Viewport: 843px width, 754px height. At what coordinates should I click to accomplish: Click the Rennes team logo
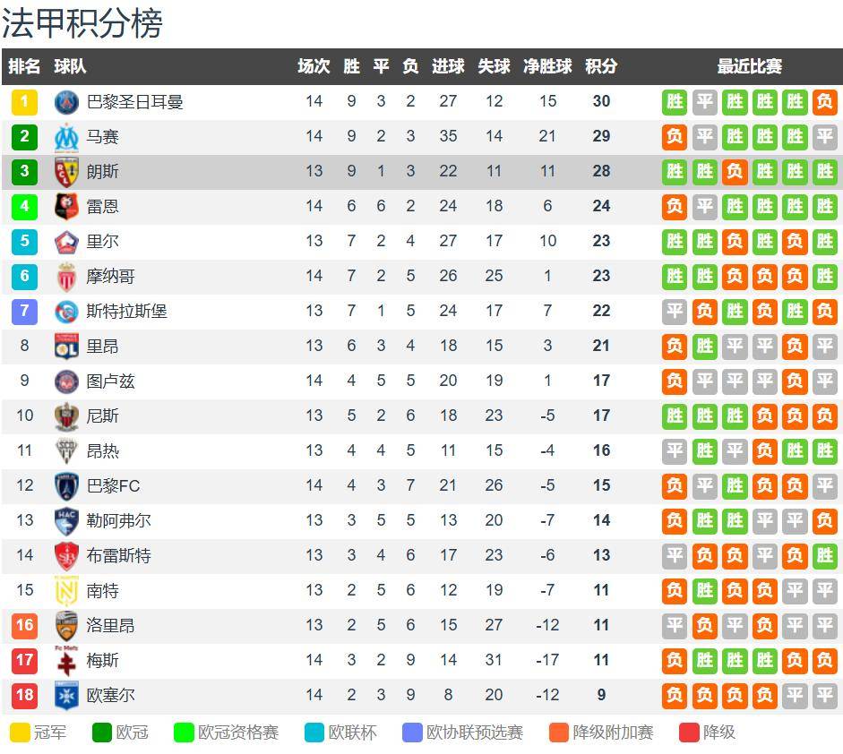coord(66,207)
